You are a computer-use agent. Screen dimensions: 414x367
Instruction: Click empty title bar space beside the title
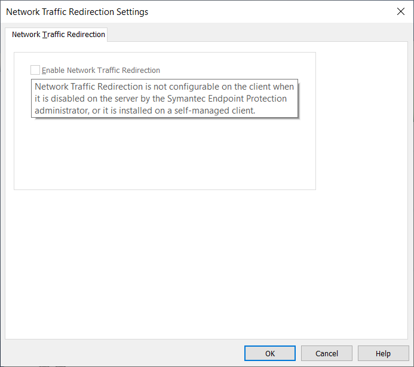[x=269, y=11]
